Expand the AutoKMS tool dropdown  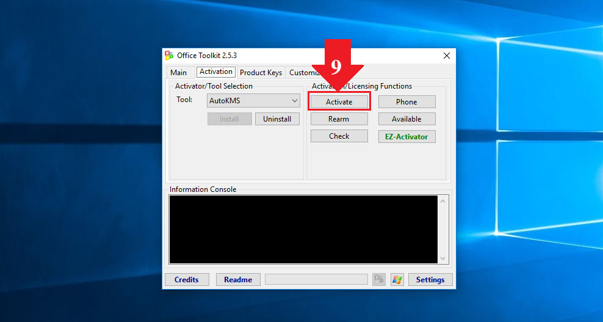point(253,101)
